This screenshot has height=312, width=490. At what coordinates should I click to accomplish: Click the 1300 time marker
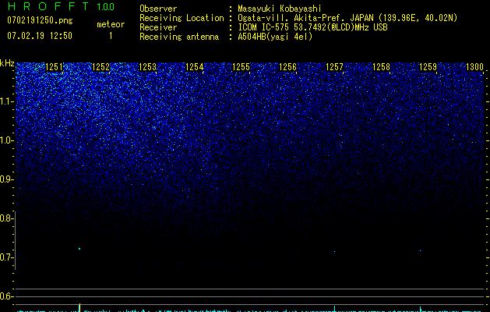coord(474,67)
